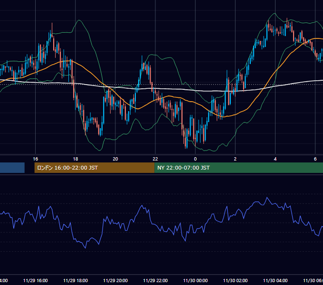This screenshot has width=323, height=285.
Task: Click the 11/29 22:00 date label
Action: point(155,280)
